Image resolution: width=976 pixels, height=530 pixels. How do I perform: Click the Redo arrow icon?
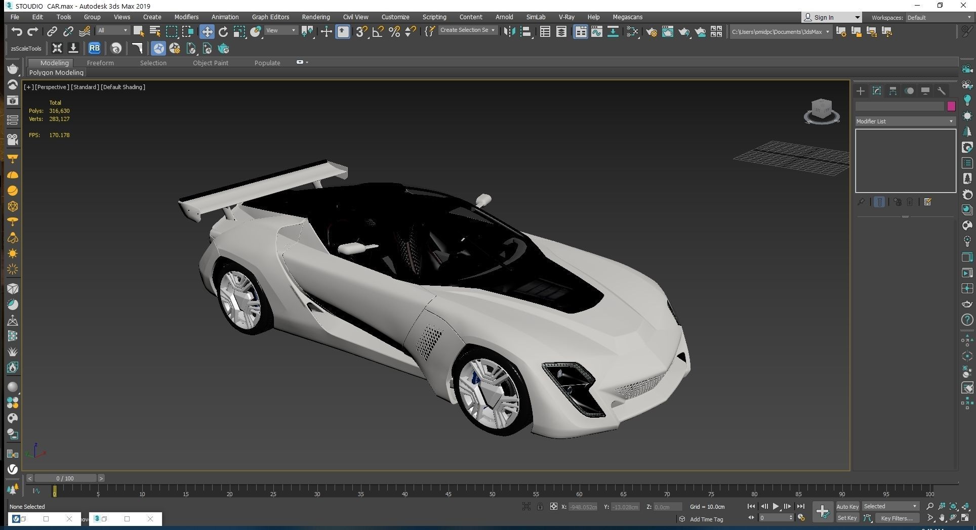[x=33, y=32]
